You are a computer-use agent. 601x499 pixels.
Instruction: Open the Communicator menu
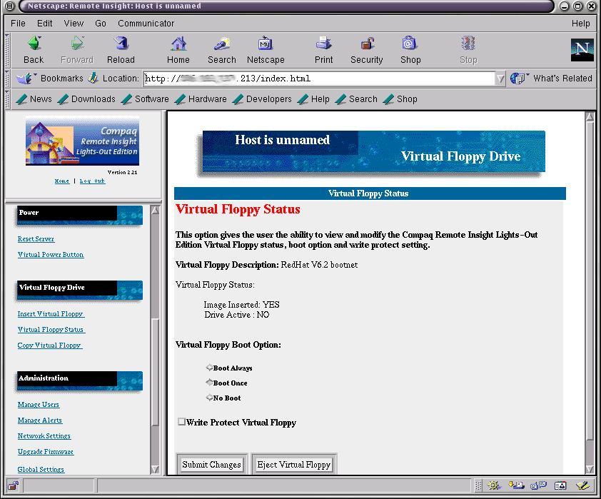click(x=146, y=23)
